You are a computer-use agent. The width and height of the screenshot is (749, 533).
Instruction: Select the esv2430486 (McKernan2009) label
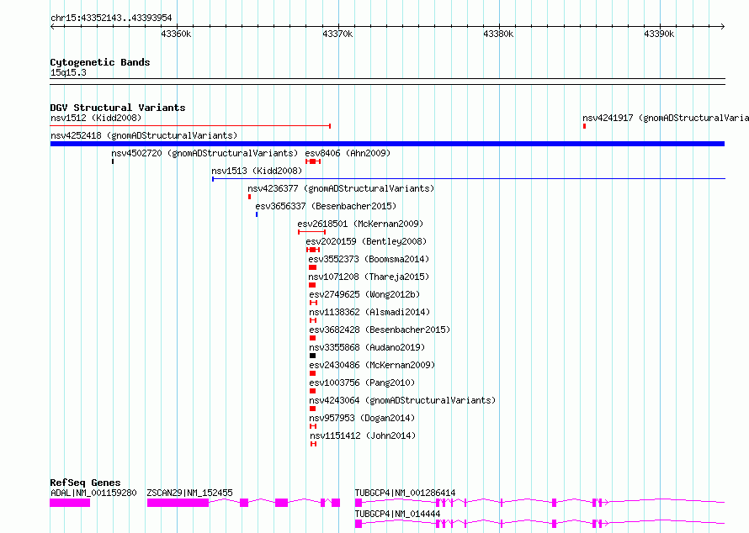[372, 365]
